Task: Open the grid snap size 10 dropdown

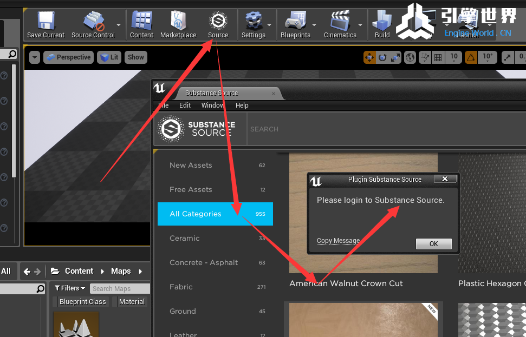Action: click(x=454, y=57)
